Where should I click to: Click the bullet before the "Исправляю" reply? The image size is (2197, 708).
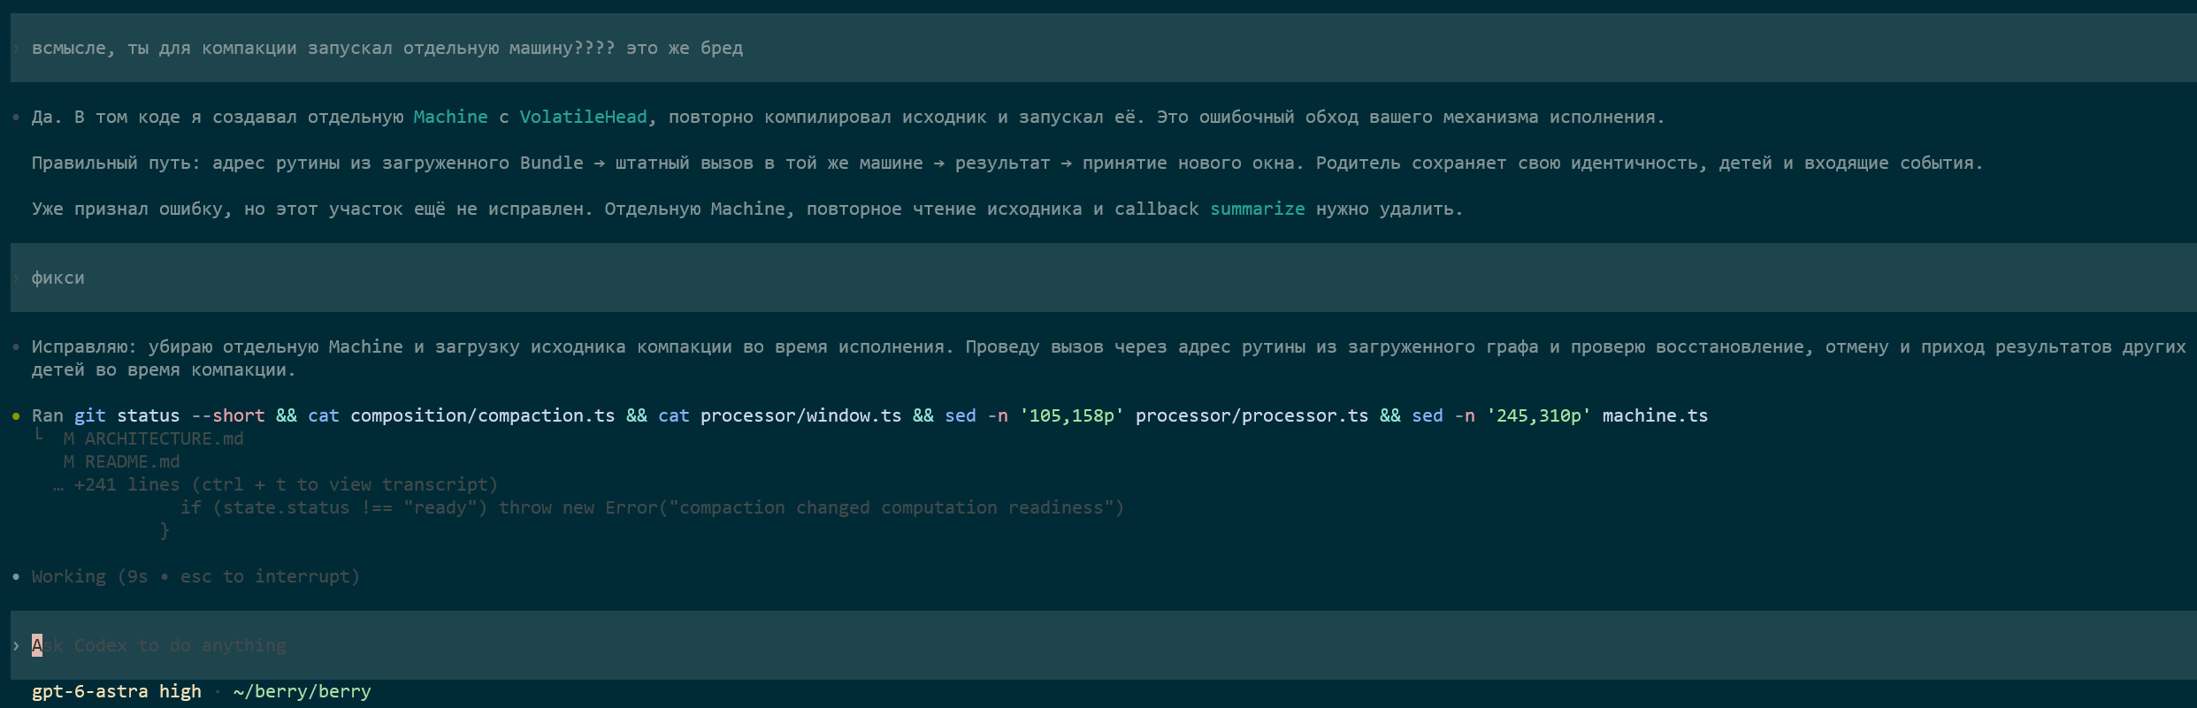pyautogui.click(x=16, y=347)
